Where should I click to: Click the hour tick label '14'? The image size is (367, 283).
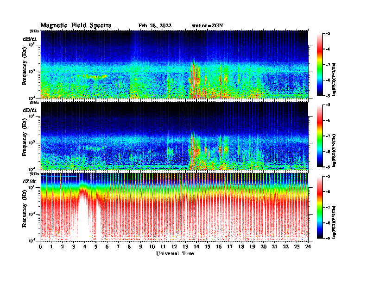tap(196, 247)
